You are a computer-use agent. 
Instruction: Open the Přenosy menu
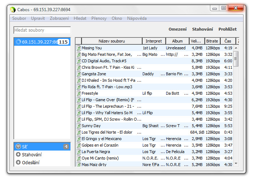(x=99, y=18)
